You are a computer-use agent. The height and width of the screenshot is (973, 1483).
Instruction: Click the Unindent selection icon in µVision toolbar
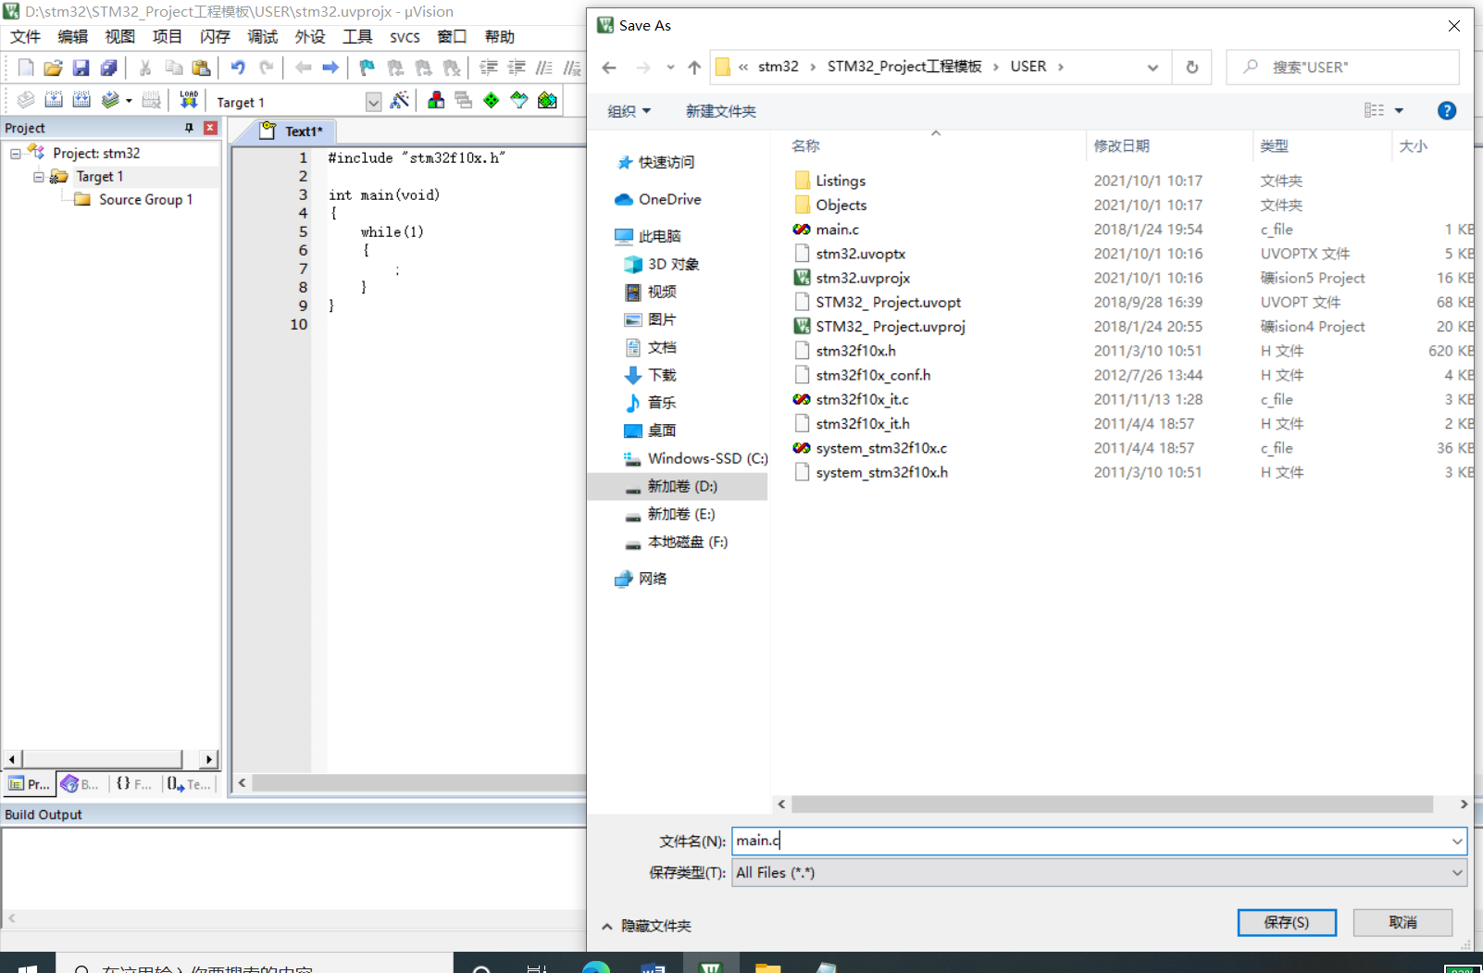click(x=517, y=68)
